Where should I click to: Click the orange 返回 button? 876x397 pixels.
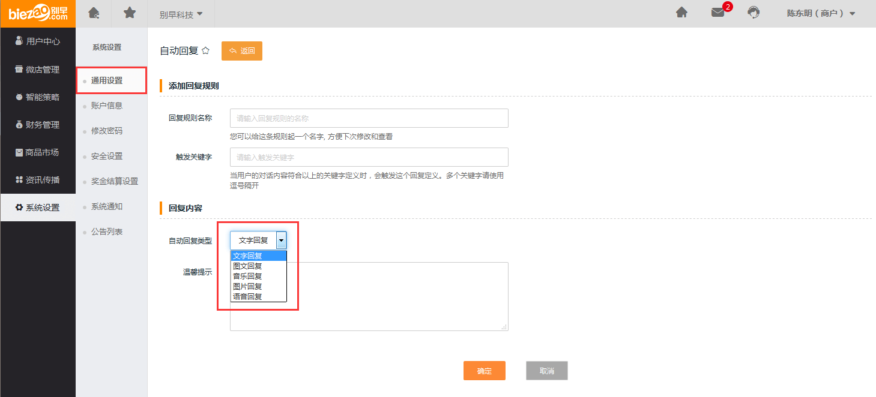242,51
